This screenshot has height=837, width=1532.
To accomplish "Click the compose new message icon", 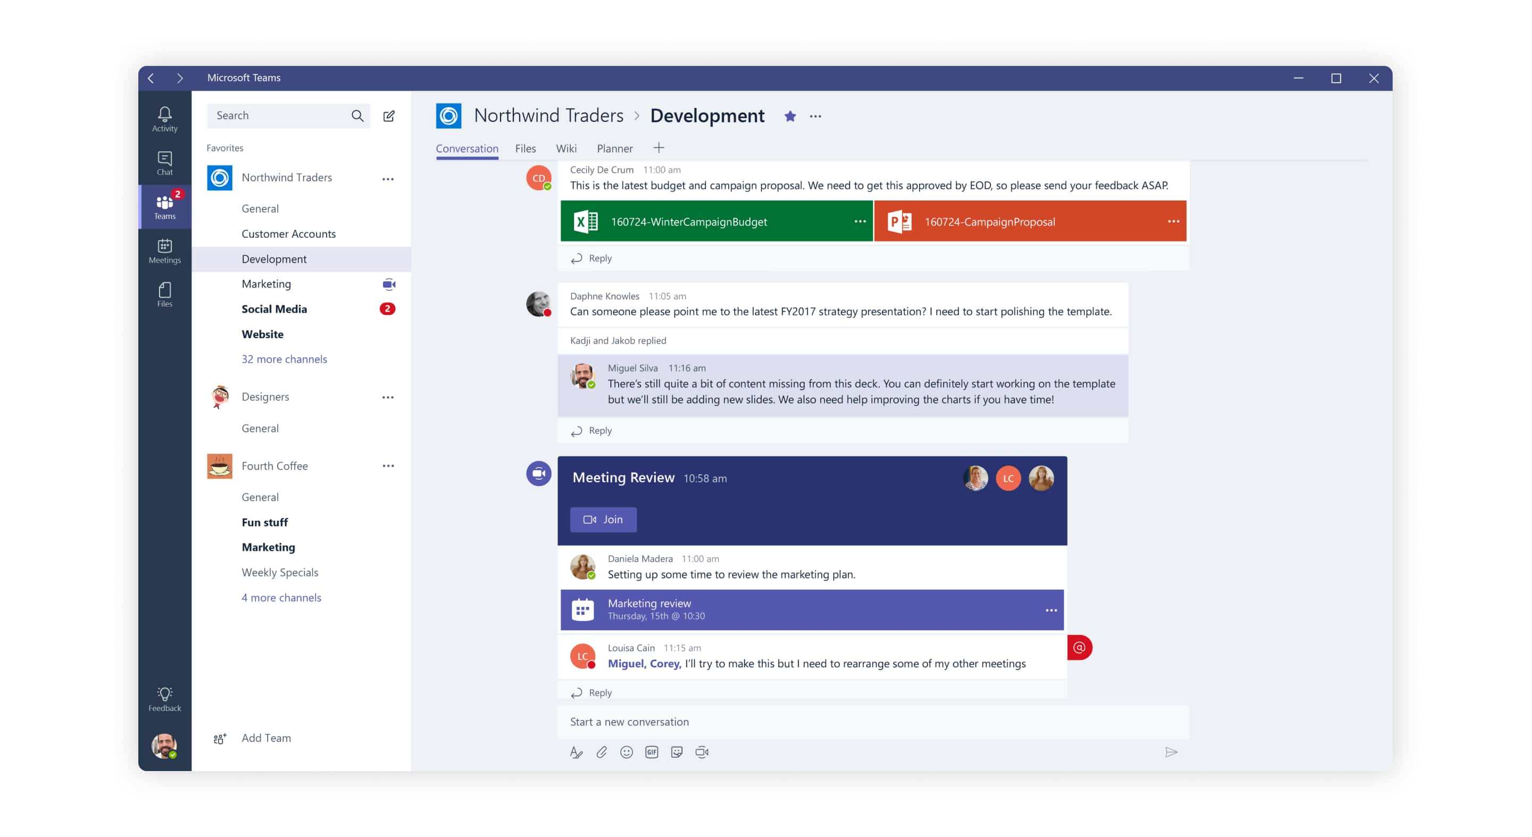I will 390,115.
